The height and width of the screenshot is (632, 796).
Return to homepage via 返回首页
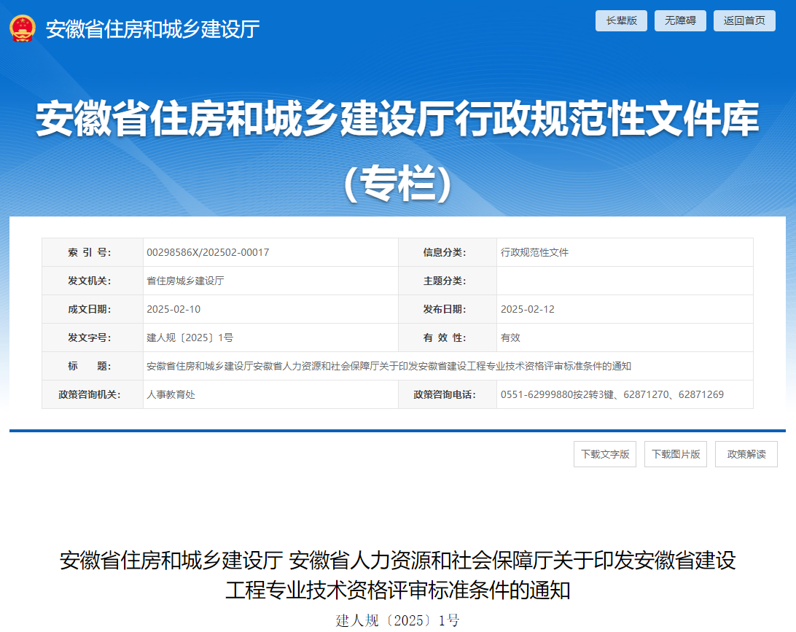point(744,20)
